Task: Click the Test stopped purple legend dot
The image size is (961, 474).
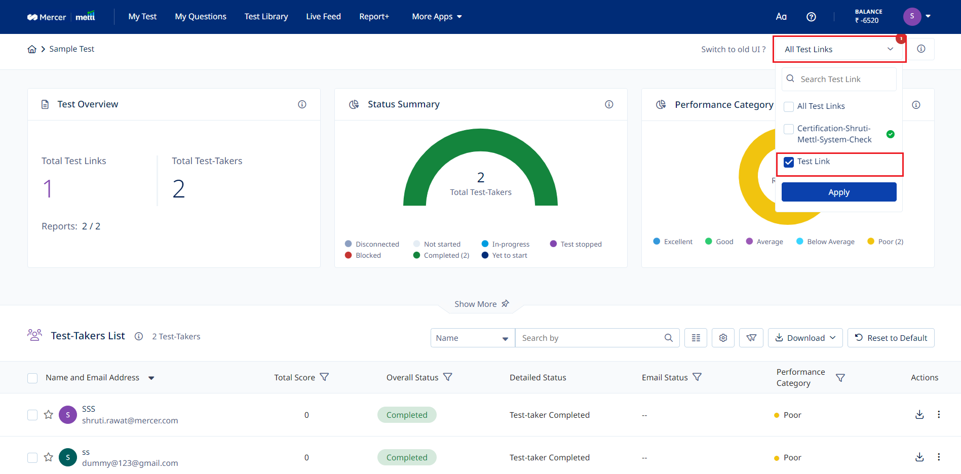Action: point(553,244)
